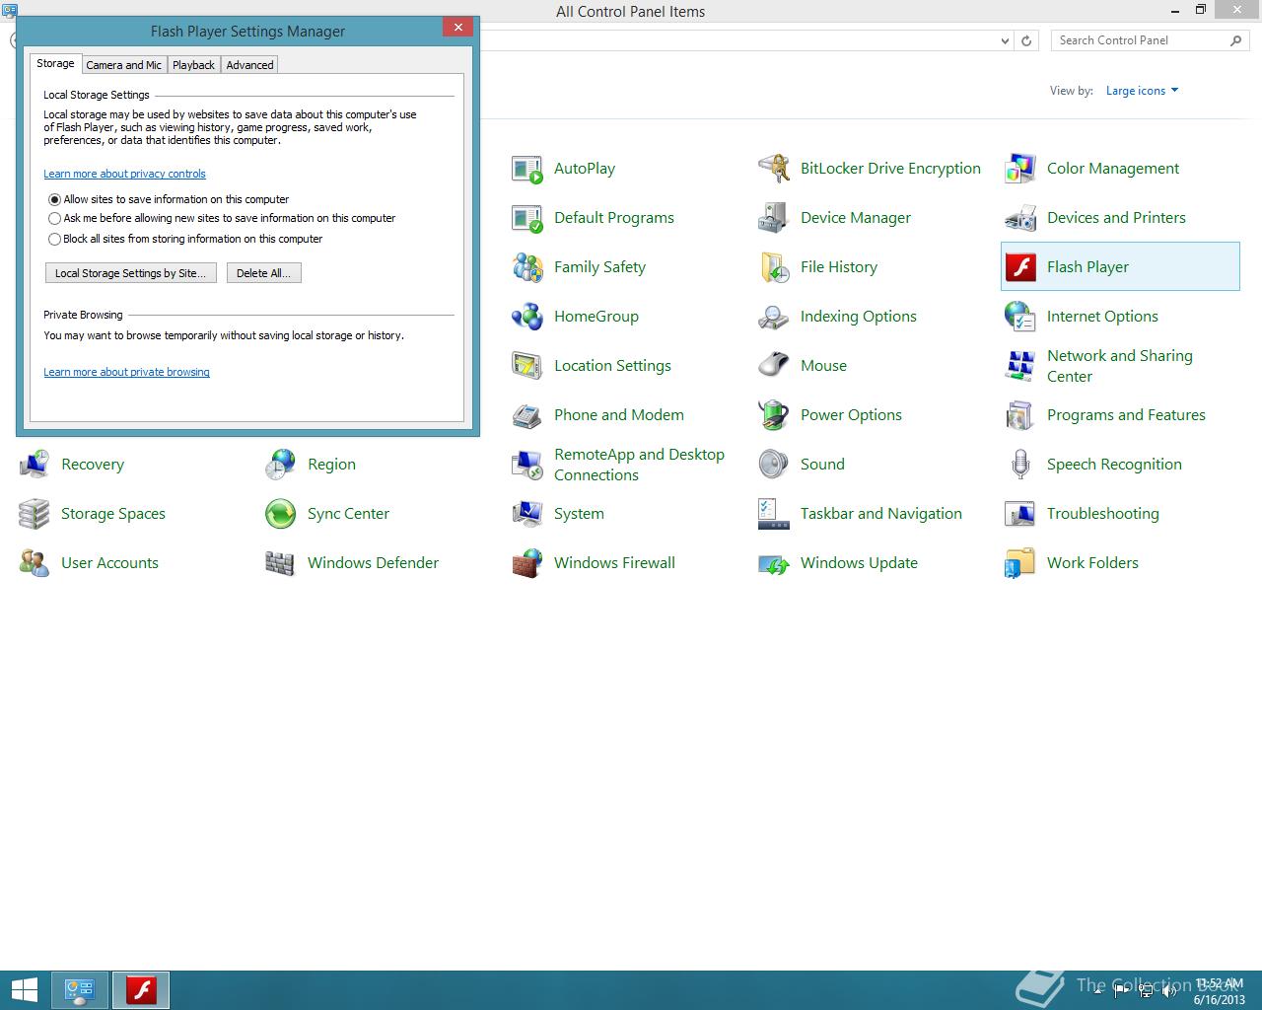Open the Sync Center icon

pos(281,514)
